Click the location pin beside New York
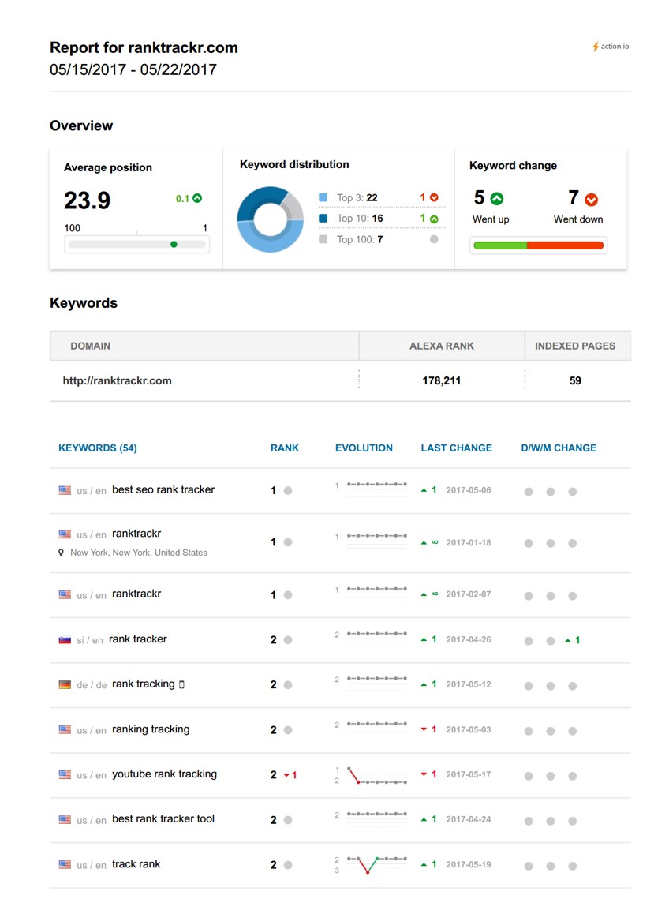 [x=61, y=553]
